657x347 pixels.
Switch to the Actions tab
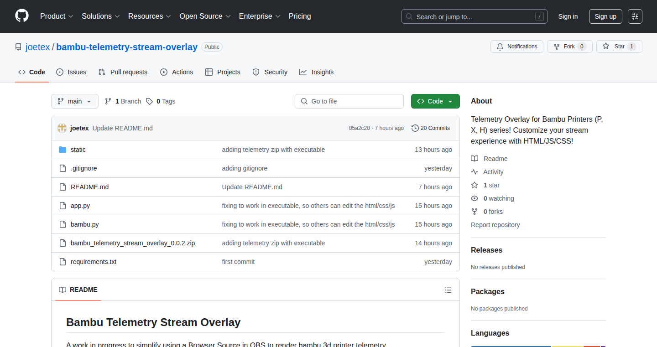tap(177, 72)
